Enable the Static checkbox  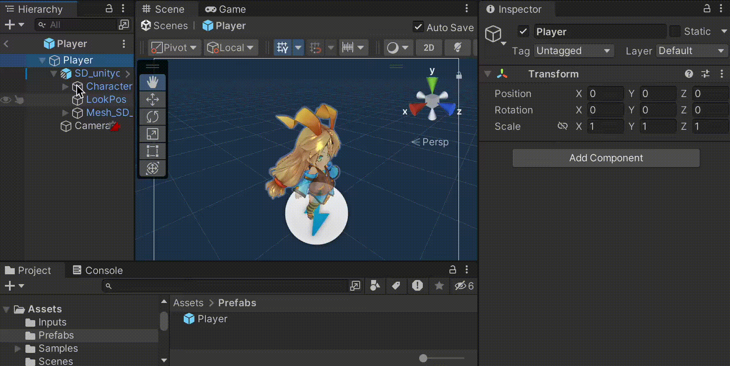[675, 31]
